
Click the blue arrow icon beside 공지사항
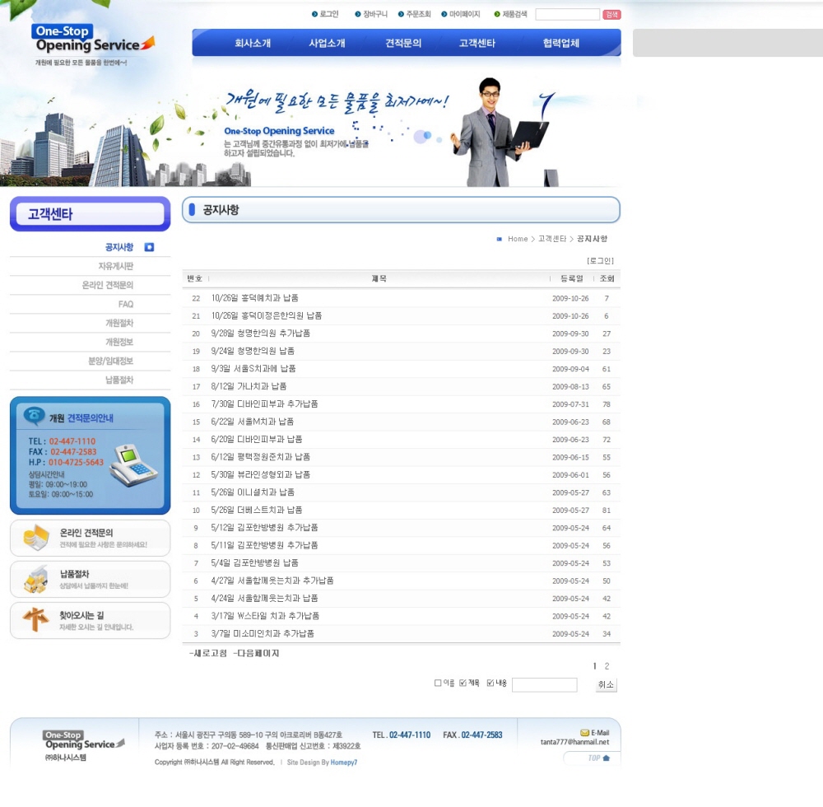coord(149,247)
